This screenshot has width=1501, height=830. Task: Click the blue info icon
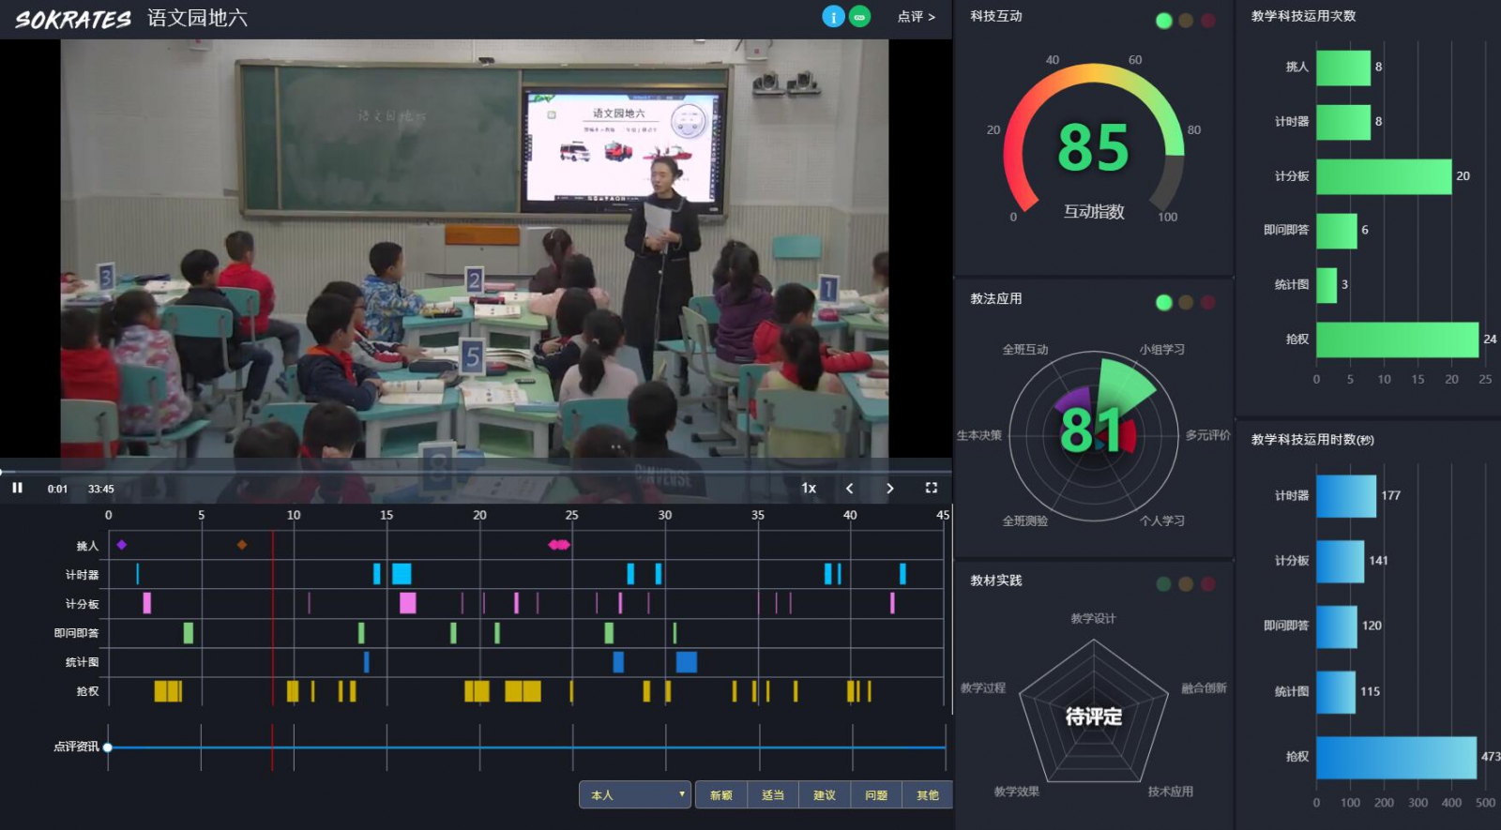pyautogui.click(x=833, y=17)
